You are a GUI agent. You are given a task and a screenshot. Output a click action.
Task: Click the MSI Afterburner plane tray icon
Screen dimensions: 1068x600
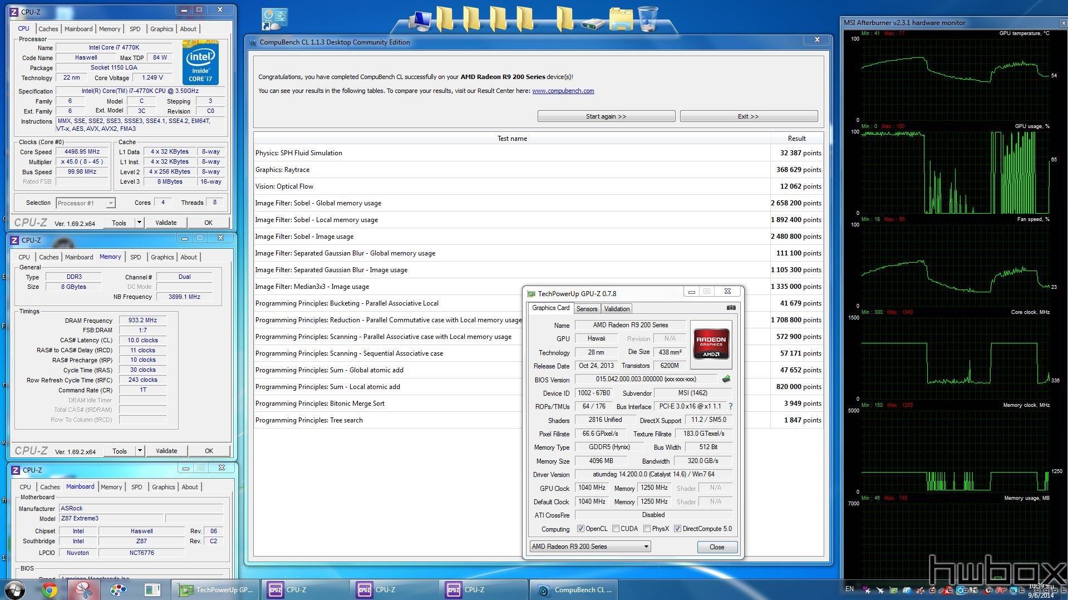[x=879, y=590]
